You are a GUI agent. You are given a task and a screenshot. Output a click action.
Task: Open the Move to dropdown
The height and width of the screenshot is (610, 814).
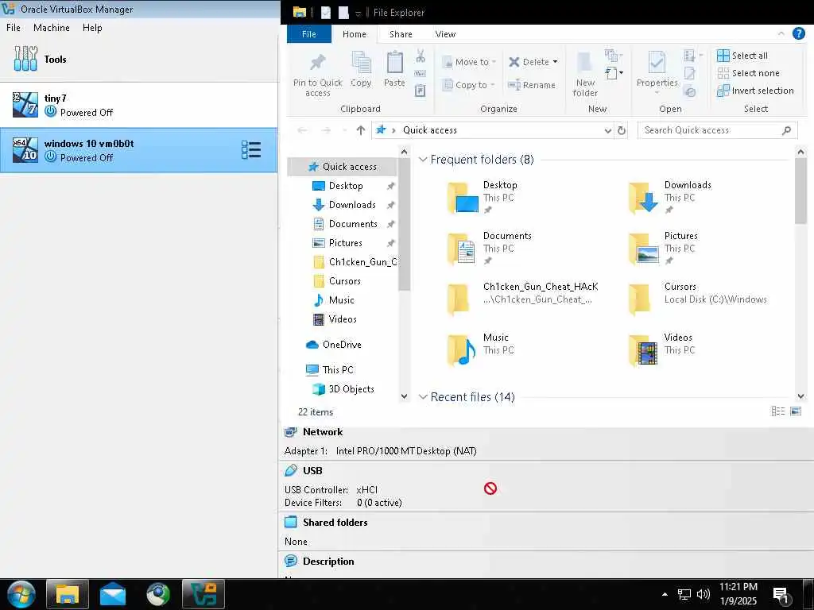(x=469, y=62)
